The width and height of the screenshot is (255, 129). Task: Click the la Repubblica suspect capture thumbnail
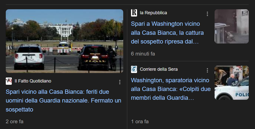[x=232, y=26]
